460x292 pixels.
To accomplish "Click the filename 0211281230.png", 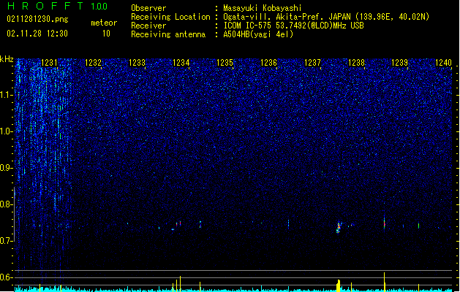I will pyautogui.click(x=37, y=20).
